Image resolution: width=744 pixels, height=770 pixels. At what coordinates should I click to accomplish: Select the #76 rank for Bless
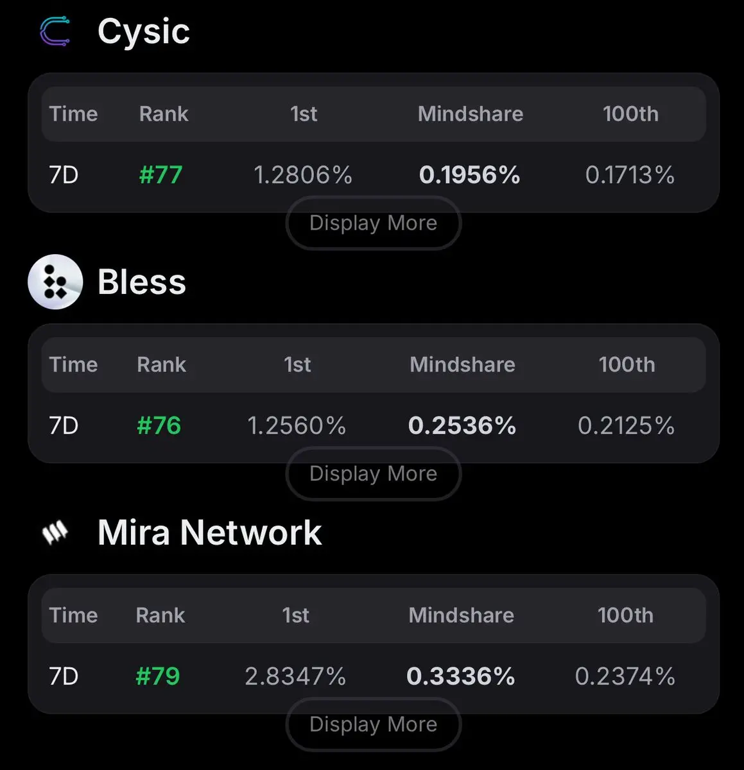pyautogui.click(x=159, y=425)
